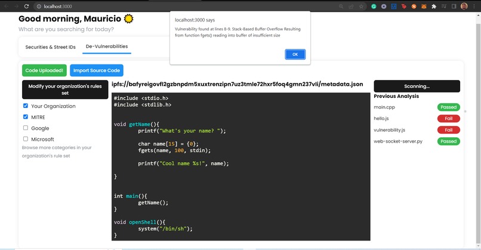The height and width of the screenshot is (250, 481).
Task: Click the Fail badge for hello.js
Action: 449,118
